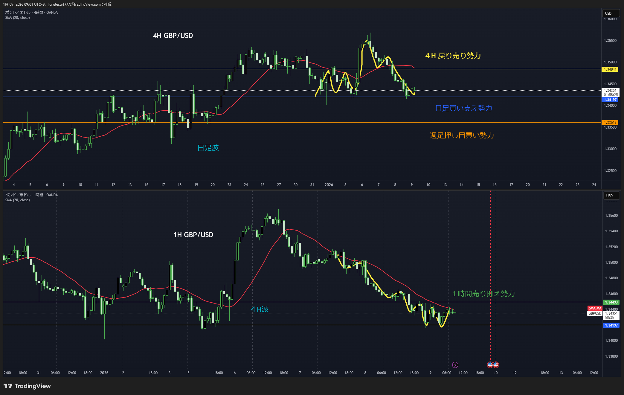Click the TradingView logo at bottom left
Screen dimensions: 624x395
(x=27, y=386)
